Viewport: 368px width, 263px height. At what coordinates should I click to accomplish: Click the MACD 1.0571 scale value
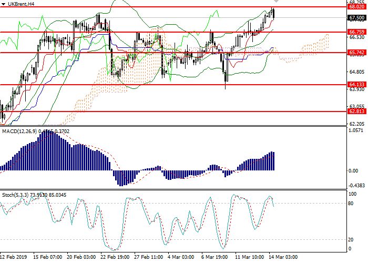coord(357,130)
